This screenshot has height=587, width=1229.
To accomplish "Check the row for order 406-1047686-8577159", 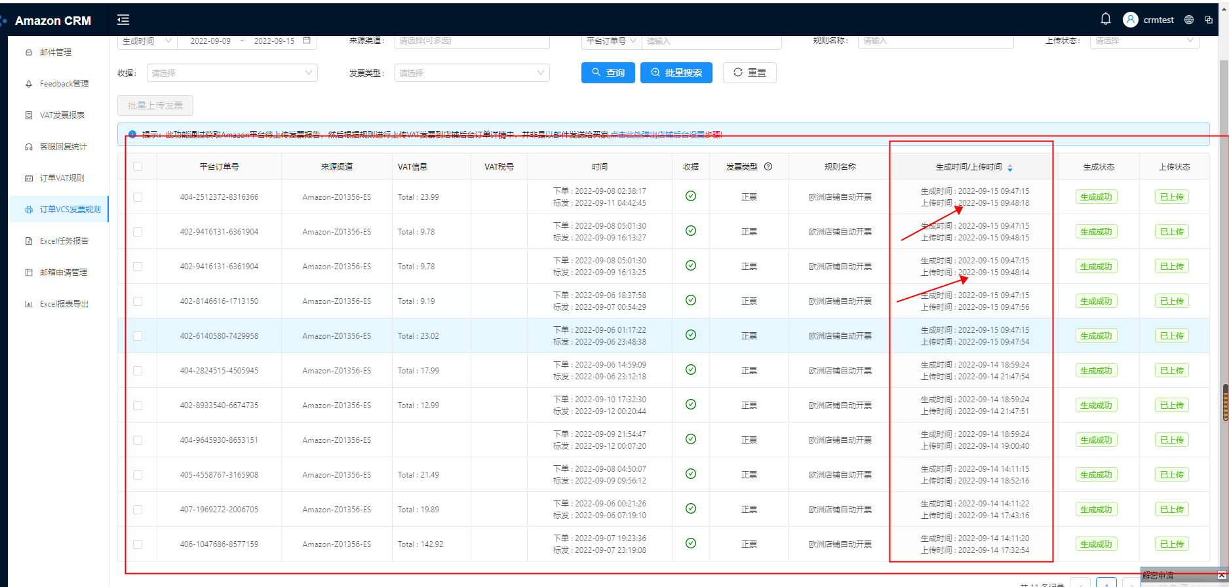I will click(138, 544).
